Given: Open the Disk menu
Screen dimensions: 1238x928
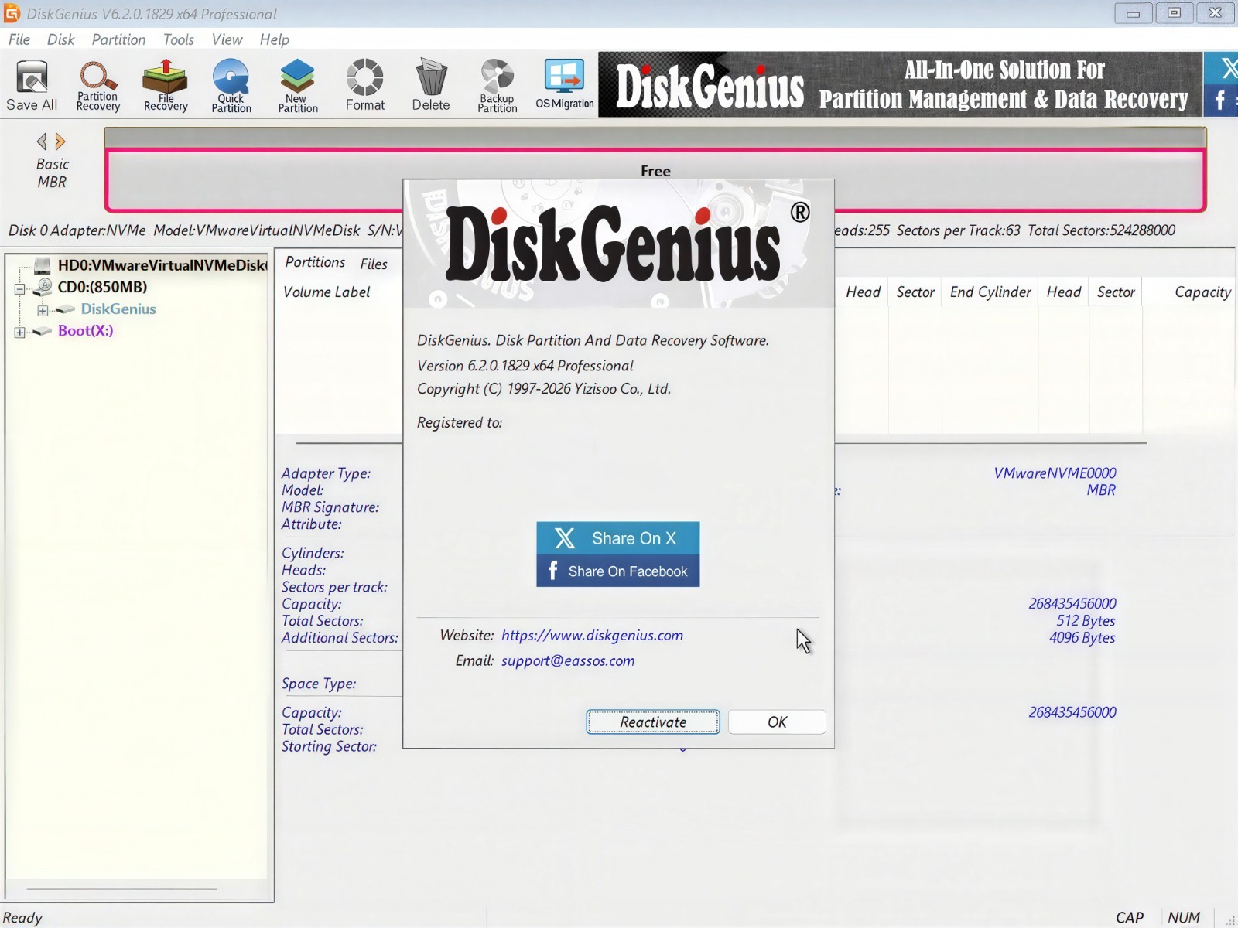Looking at the screenshot, I should (60, 39).
